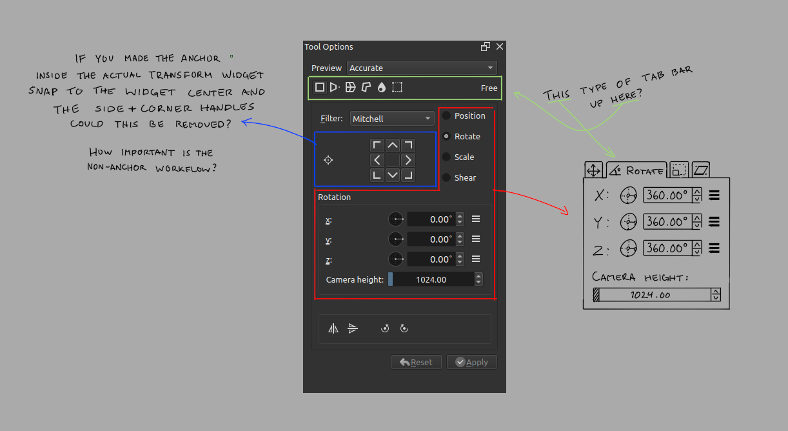Decrease the z rotation value
788x431 pixels.
click(x=460, y=263)
